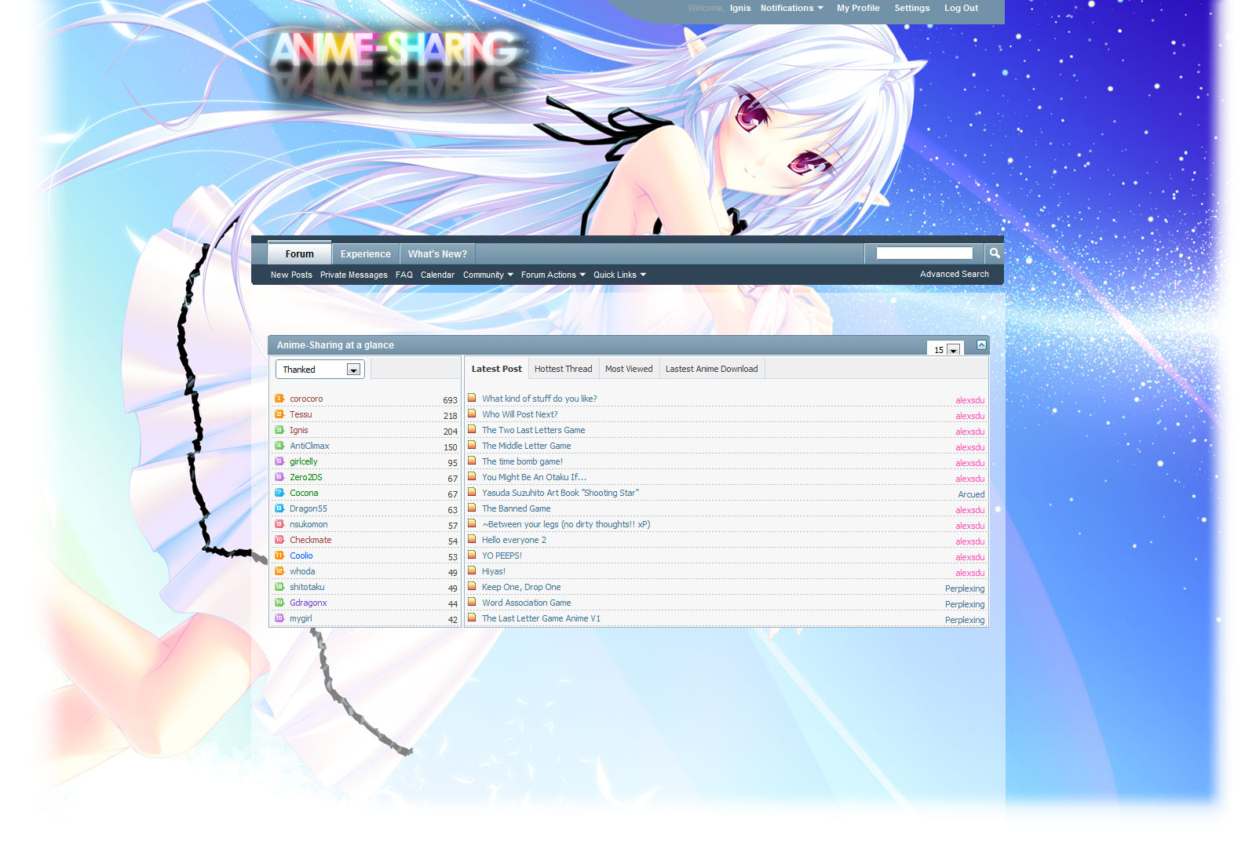The image size is (1256, 849).
Task: Open the Quick Links menu
Action: click(619, 275)
